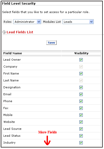This screenshot has width=104, height=149.
Task: Open the Modules List dropdown showing Leads
Action: (x=78, y=22)
